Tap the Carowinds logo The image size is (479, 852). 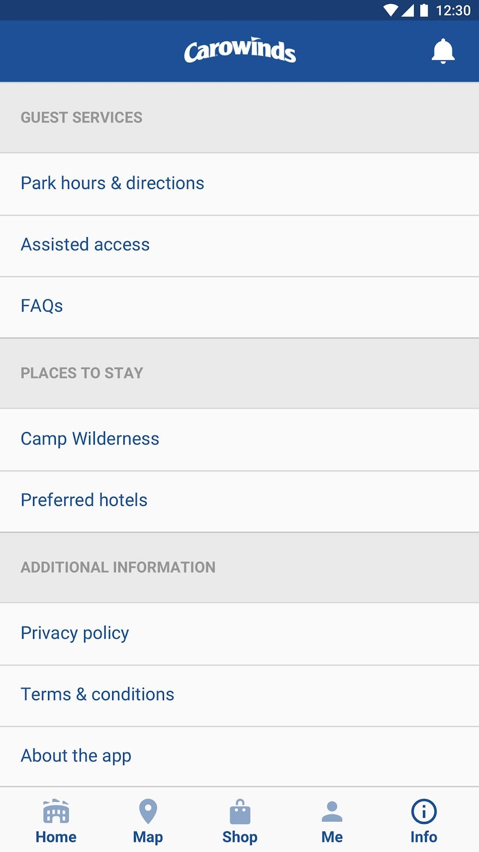point(240,50)
